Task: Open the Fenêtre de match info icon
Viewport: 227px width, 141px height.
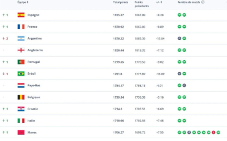Action: 203,2
